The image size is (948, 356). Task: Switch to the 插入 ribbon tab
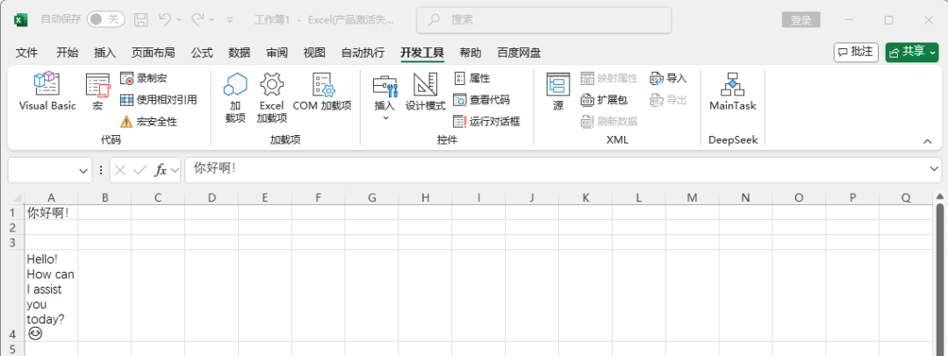tap(104, 53)
